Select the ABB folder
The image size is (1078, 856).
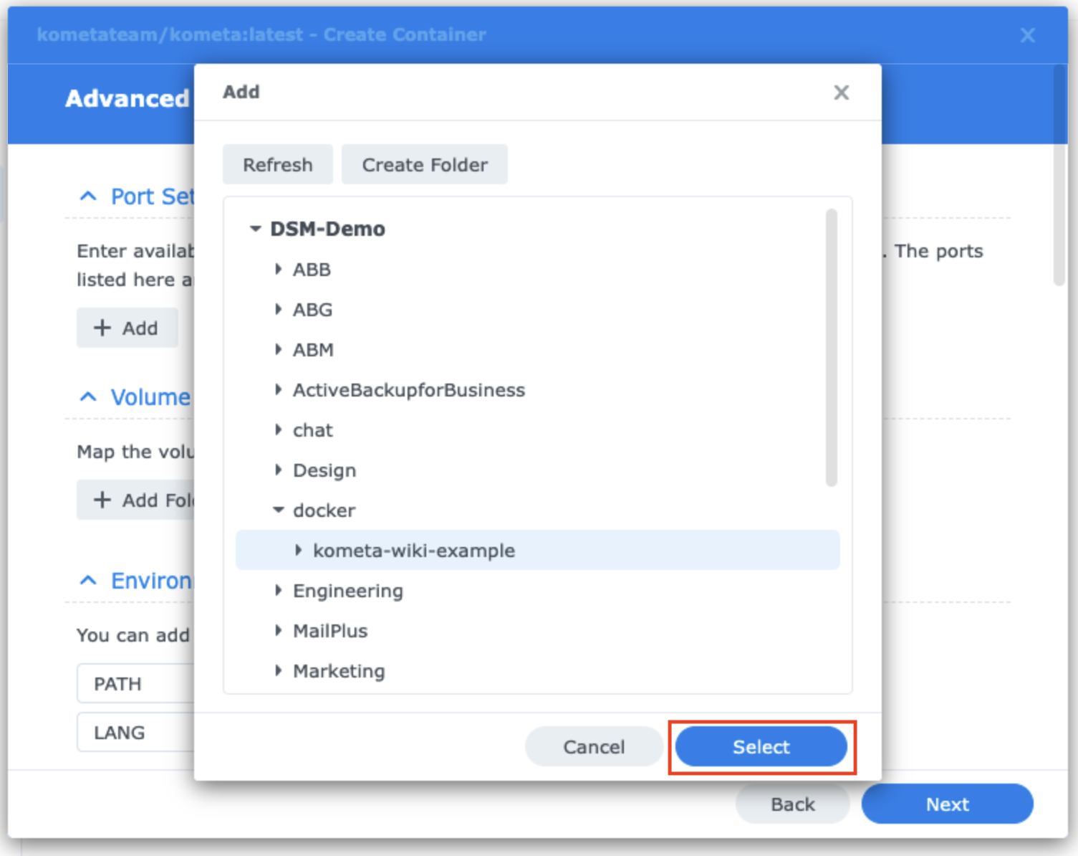click(x=312, y=270)
